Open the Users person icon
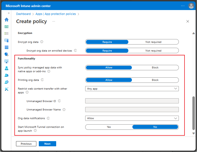This screenshot has height=152, width=197. [7, 68]
